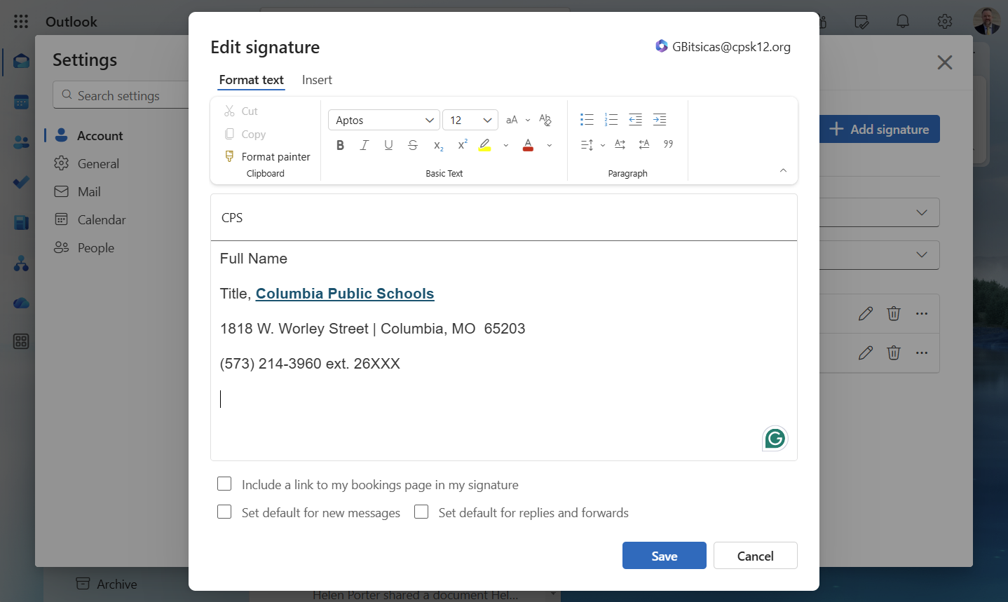Select the Format text tab

click(x=251, y=80)
